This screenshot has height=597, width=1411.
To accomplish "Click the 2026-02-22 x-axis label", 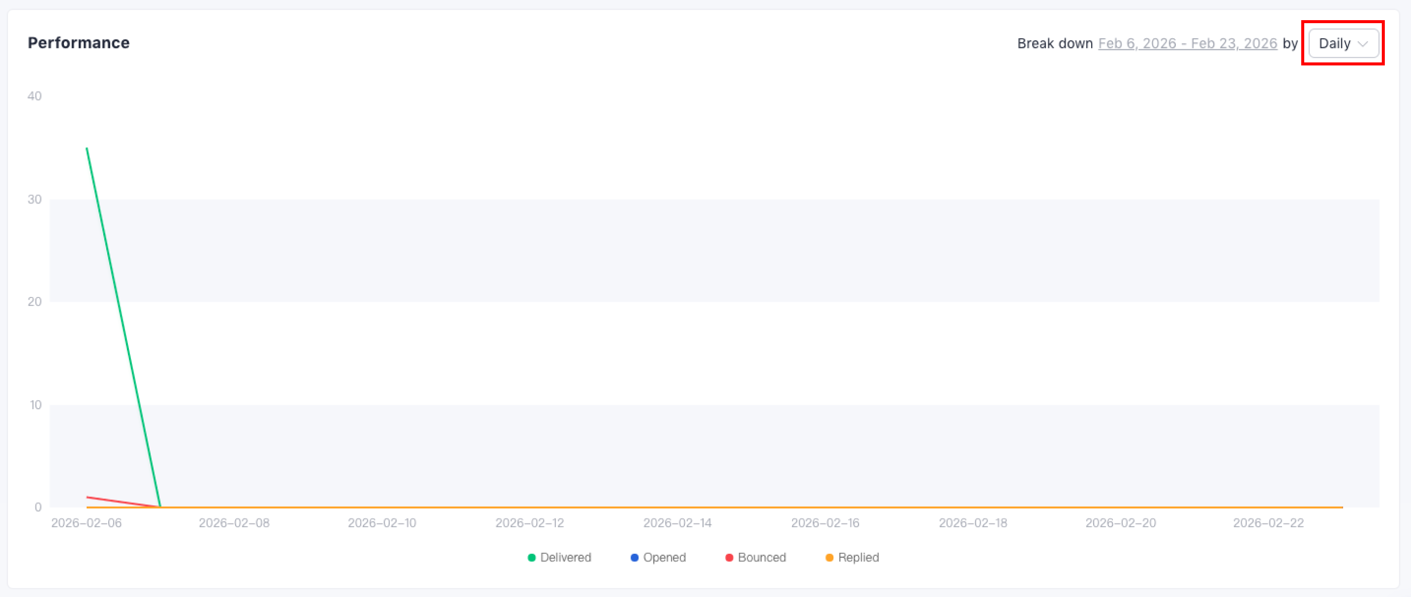I will tap(1268, 523).
